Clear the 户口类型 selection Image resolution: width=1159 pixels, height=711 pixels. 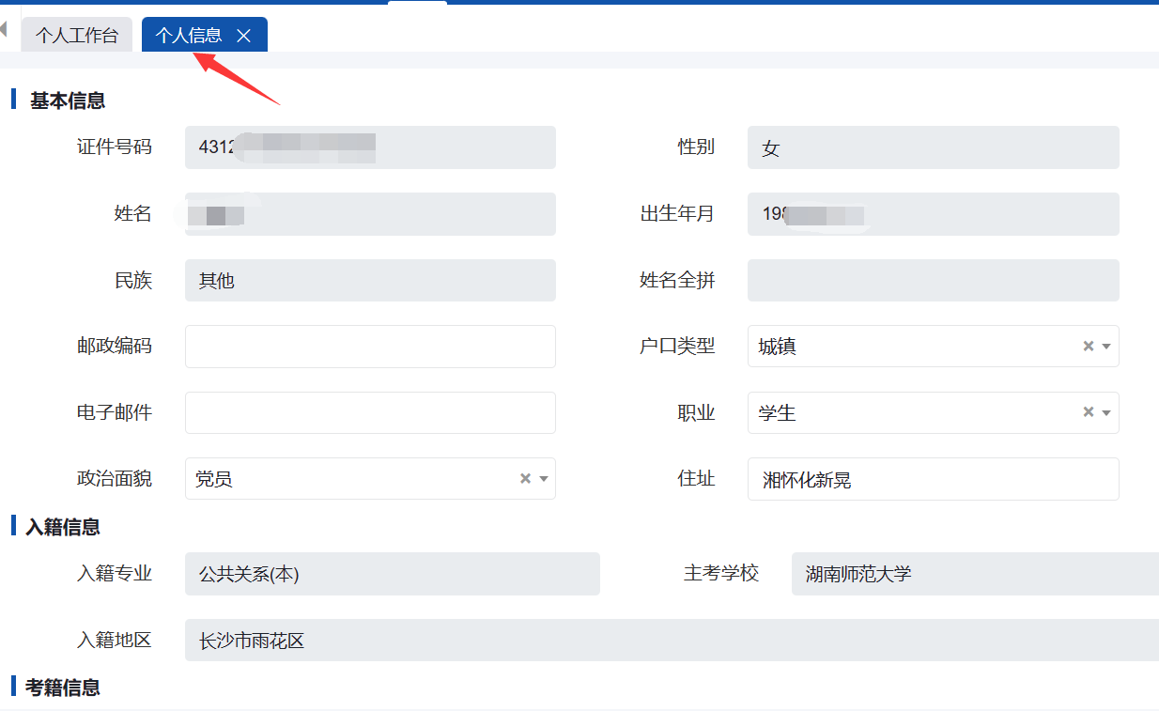pos(1089,347)
